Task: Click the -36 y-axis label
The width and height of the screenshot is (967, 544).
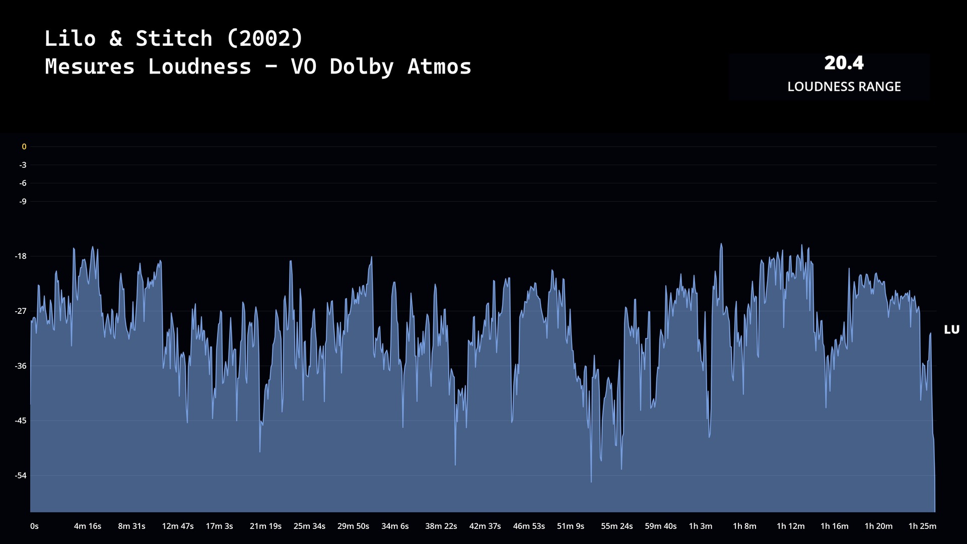Action: coord(21,366)
